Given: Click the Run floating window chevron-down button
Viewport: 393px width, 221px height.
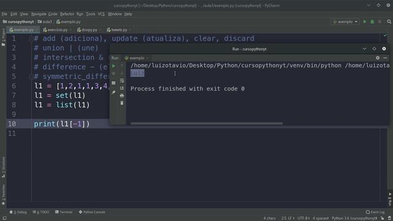Looking at the screenshot, I should [x=364, y=49].
